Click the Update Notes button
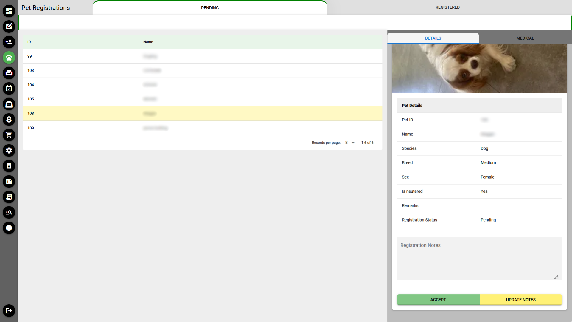 [520, 300]
